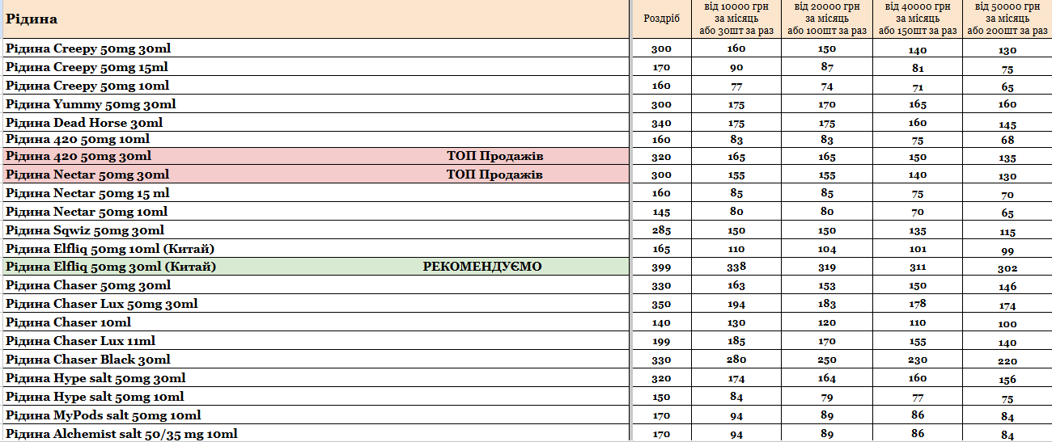Click 'ТОП Продажів' label in Nectar 30ml row
This screenshot has width=1052, height=442.
[494, 175]
